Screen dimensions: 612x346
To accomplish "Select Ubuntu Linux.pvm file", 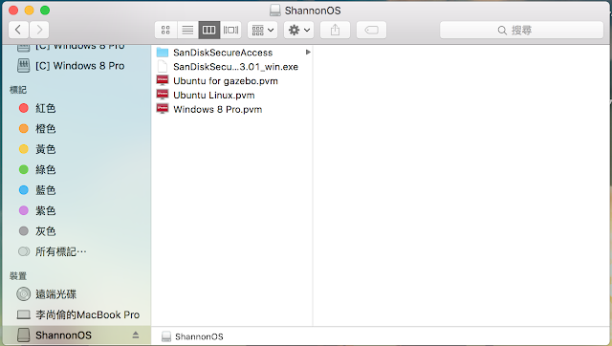I will point(213,96).
